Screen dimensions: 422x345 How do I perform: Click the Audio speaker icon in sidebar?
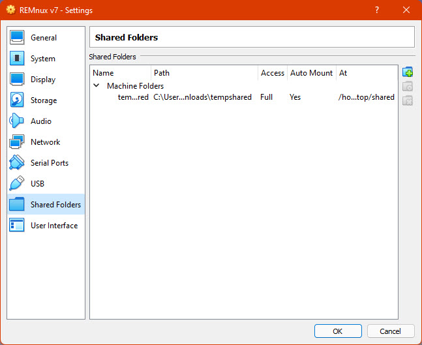(x=18, y=121)
